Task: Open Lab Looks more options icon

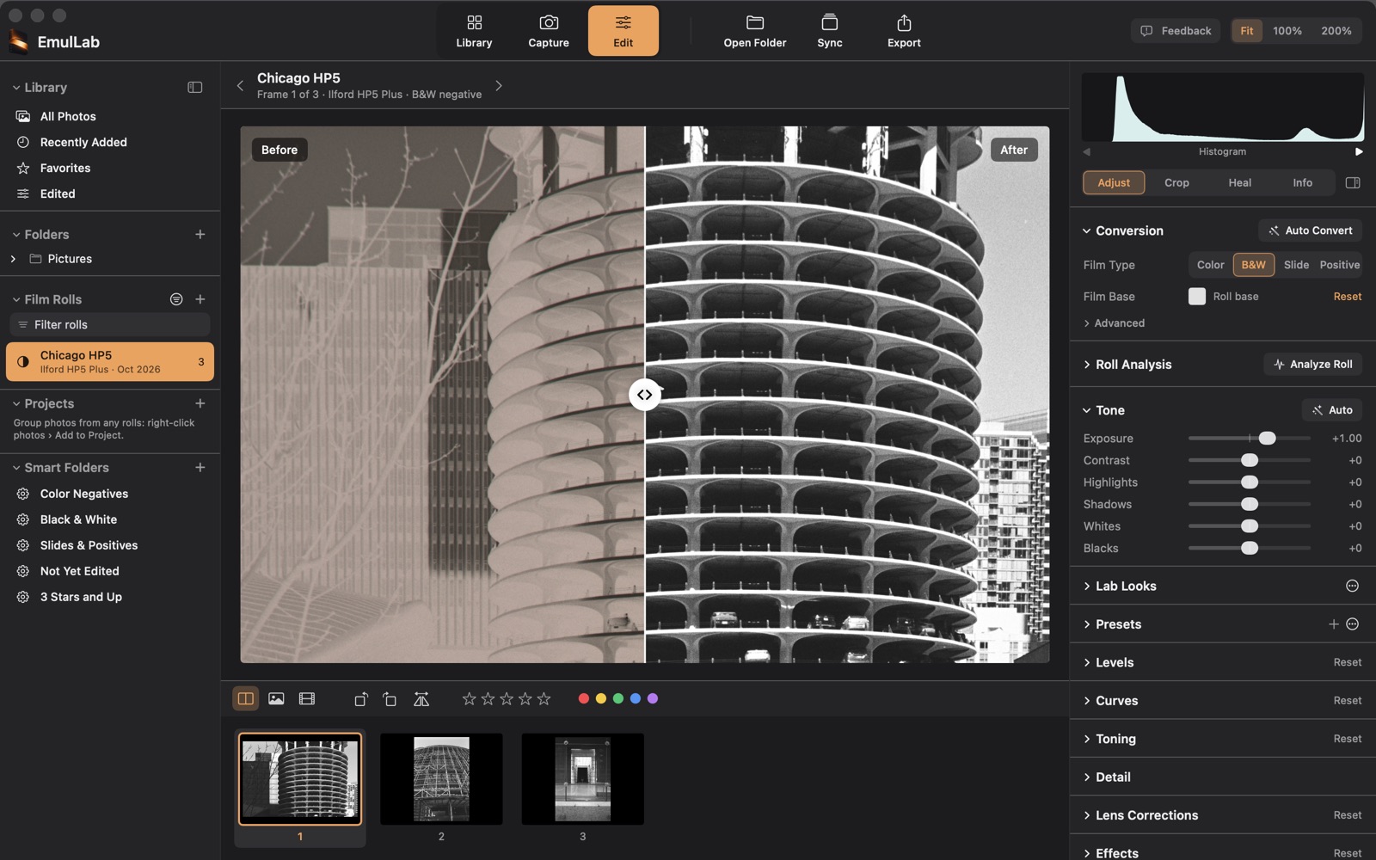Action: [x=1353, y=586]
